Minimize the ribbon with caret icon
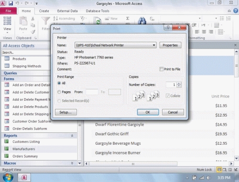This screenshot has width=239, height=182. [229, 11]
